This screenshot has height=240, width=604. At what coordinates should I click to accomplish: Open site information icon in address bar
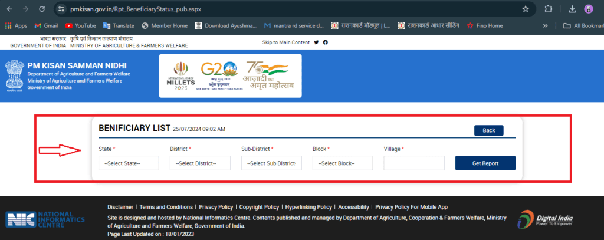pyautogui.click(x=61, y=9)
